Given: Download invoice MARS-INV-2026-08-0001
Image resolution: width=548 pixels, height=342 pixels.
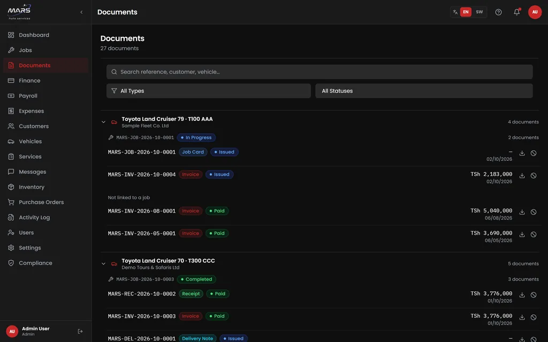Looking at the screenshot, I should pyautogui.click(x=522, y=212).
